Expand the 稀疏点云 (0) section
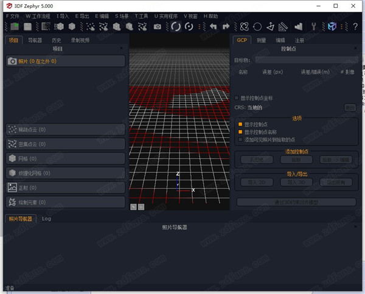Image resolution: width=365 pixels, height=294 pixels. [x=66, y=130]
